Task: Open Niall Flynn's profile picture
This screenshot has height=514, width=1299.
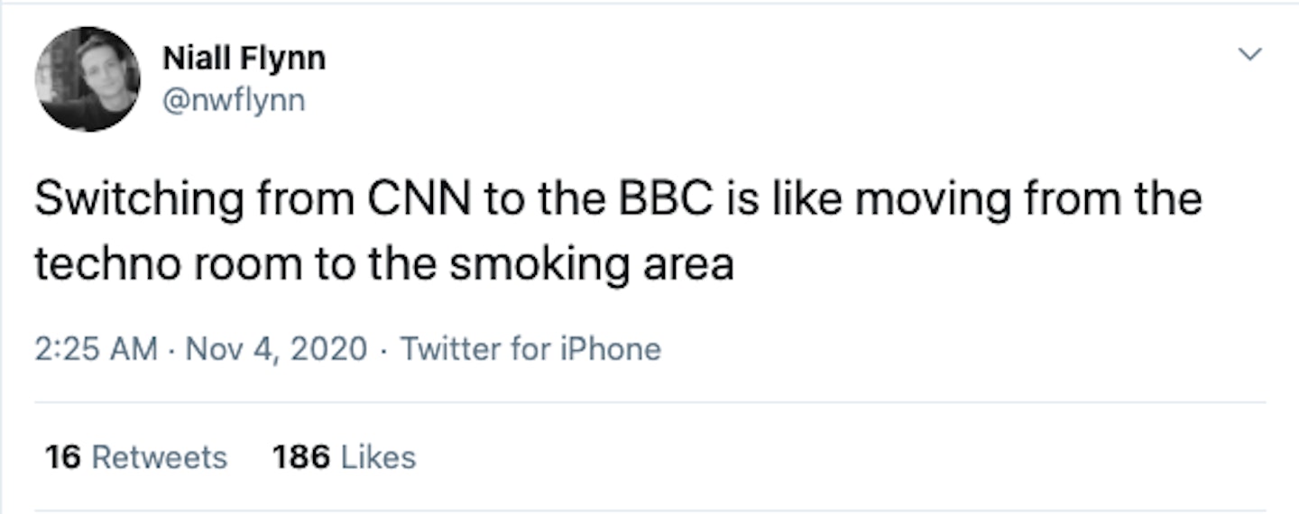Action: coord(88,80)
